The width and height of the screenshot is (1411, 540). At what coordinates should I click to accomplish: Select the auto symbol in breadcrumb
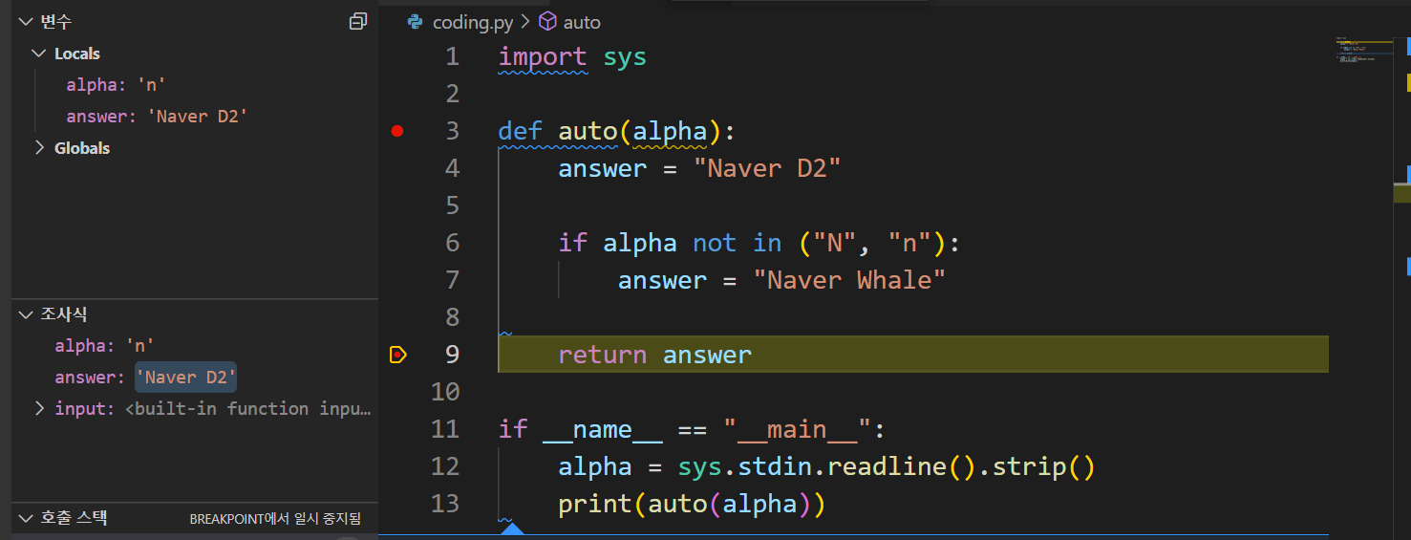[582, 22]
